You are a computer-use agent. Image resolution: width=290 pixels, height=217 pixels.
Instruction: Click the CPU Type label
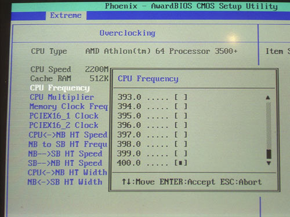pyautogui.click(x=49, y=52)
